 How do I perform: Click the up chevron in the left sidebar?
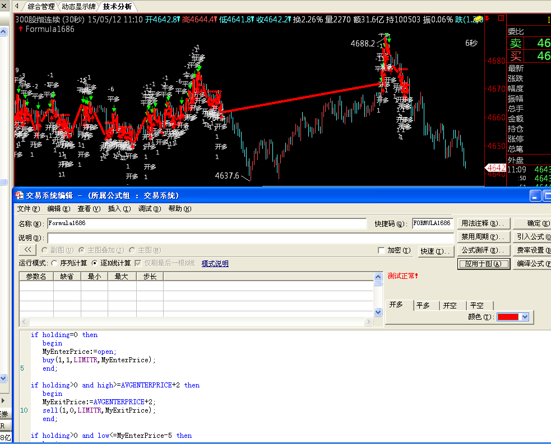(3, 32)
